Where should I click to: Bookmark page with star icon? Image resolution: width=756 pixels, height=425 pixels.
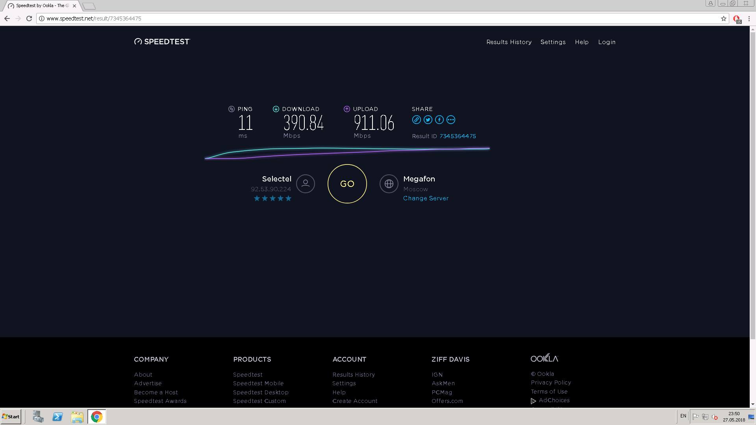click(723, 18)
